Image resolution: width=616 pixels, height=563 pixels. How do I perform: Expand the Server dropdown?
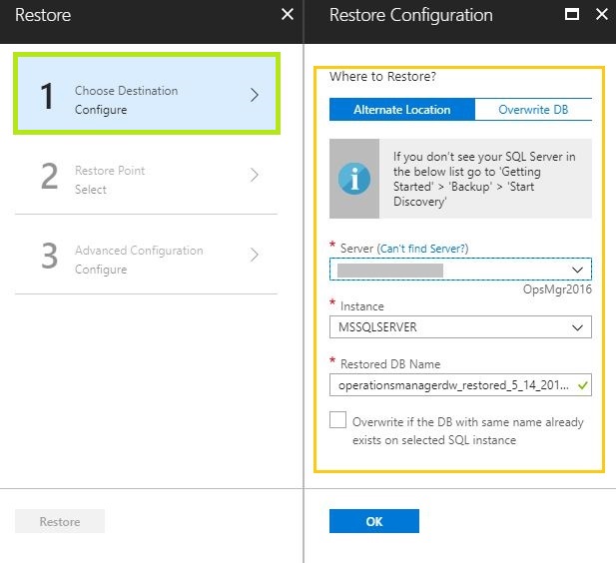(x=460, y=270)
